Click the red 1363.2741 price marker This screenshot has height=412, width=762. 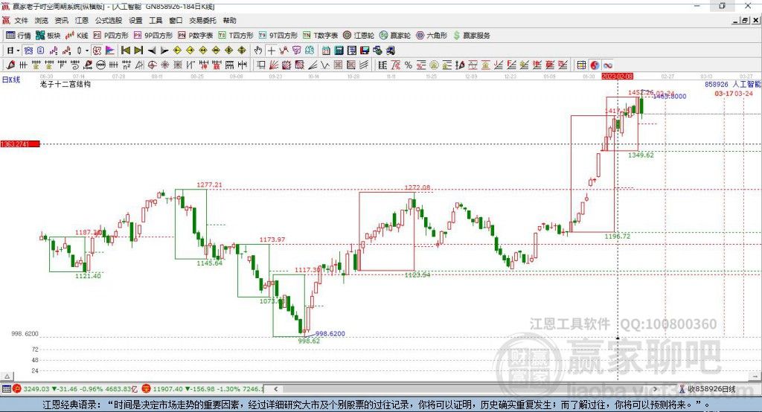18,144
